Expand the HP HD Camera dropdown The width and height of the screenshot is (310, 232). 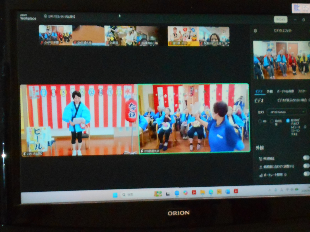[286, 112]
